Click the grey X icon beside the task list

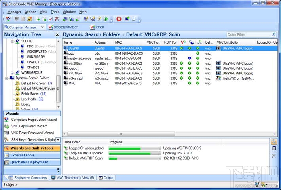(x=274, y=156)
